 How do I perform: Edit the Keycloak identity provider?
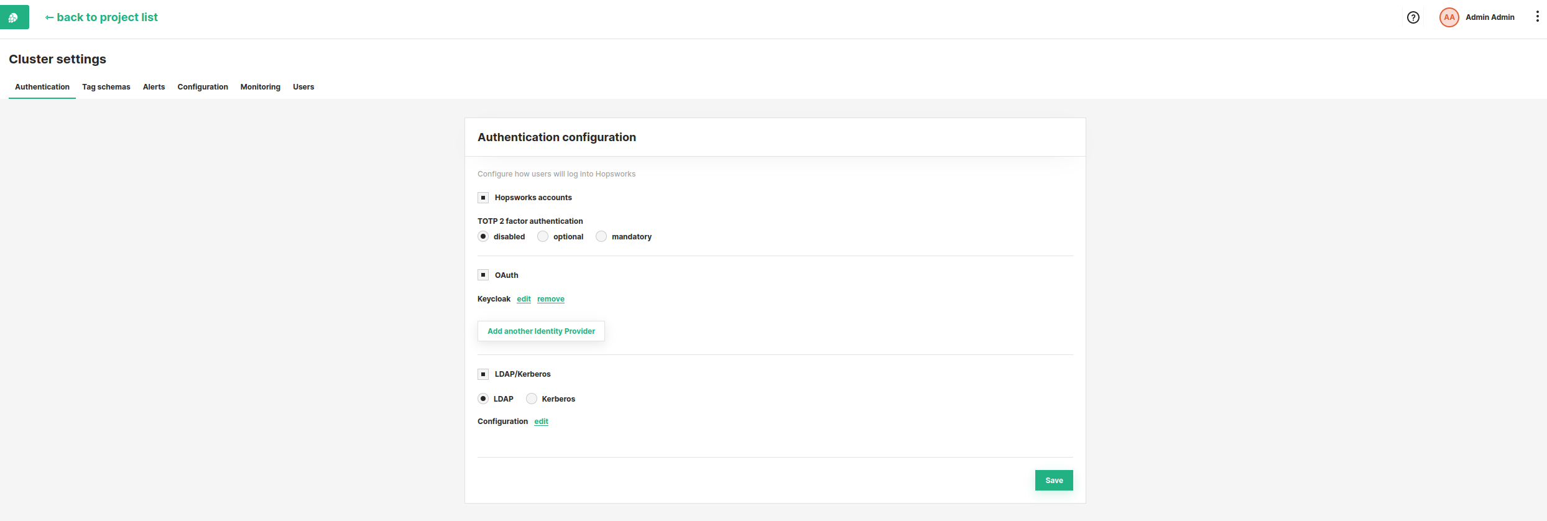[x=524, y=299]
